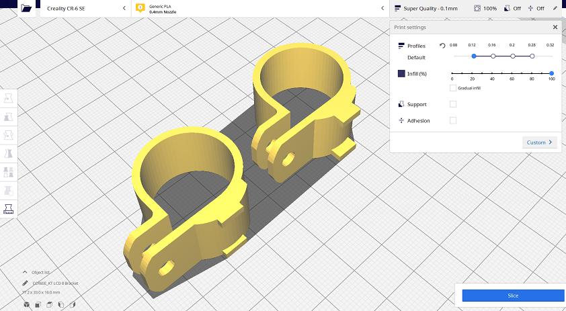Enable the Support checkbox
Image resolution: width=566 pixels, height=311 pixels.
[452, 104]
